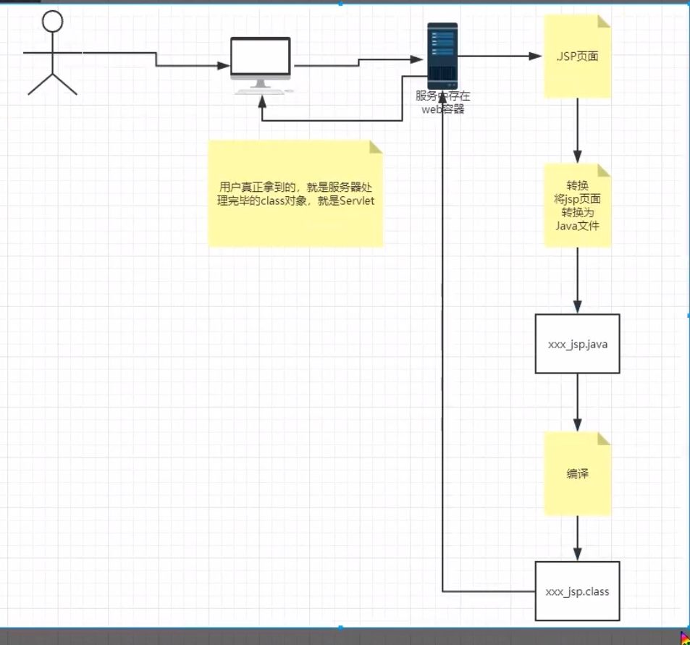The width and height of the screenshot is (690, 645).
Task: Click the .JSP页面 yellow note
Action: pyautogui.click(x=577, y=56)
